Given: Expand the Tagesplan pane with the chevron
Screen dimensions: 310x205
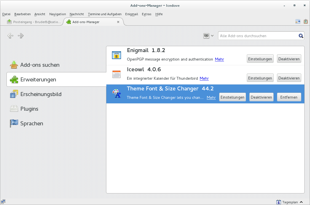Looking at the screenshot, I should [301, 202].
